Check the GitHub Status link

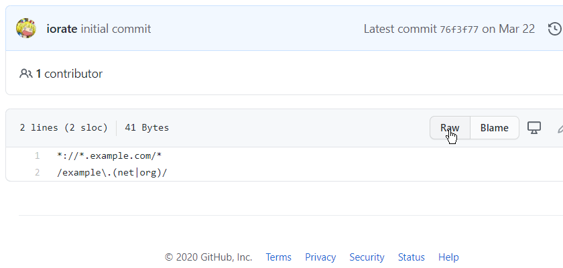pos(411,257)
